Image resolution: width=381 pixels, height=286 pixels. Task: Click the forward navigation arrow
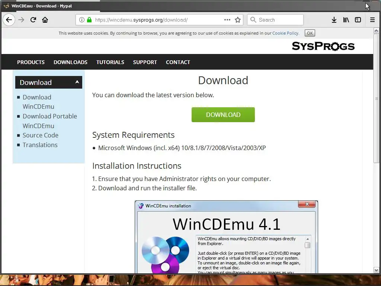point(21,20)
